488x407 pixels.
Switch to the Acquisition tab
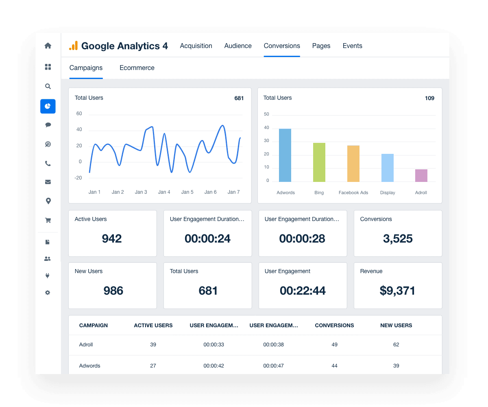pyautogui.click(x=196, y=46)
